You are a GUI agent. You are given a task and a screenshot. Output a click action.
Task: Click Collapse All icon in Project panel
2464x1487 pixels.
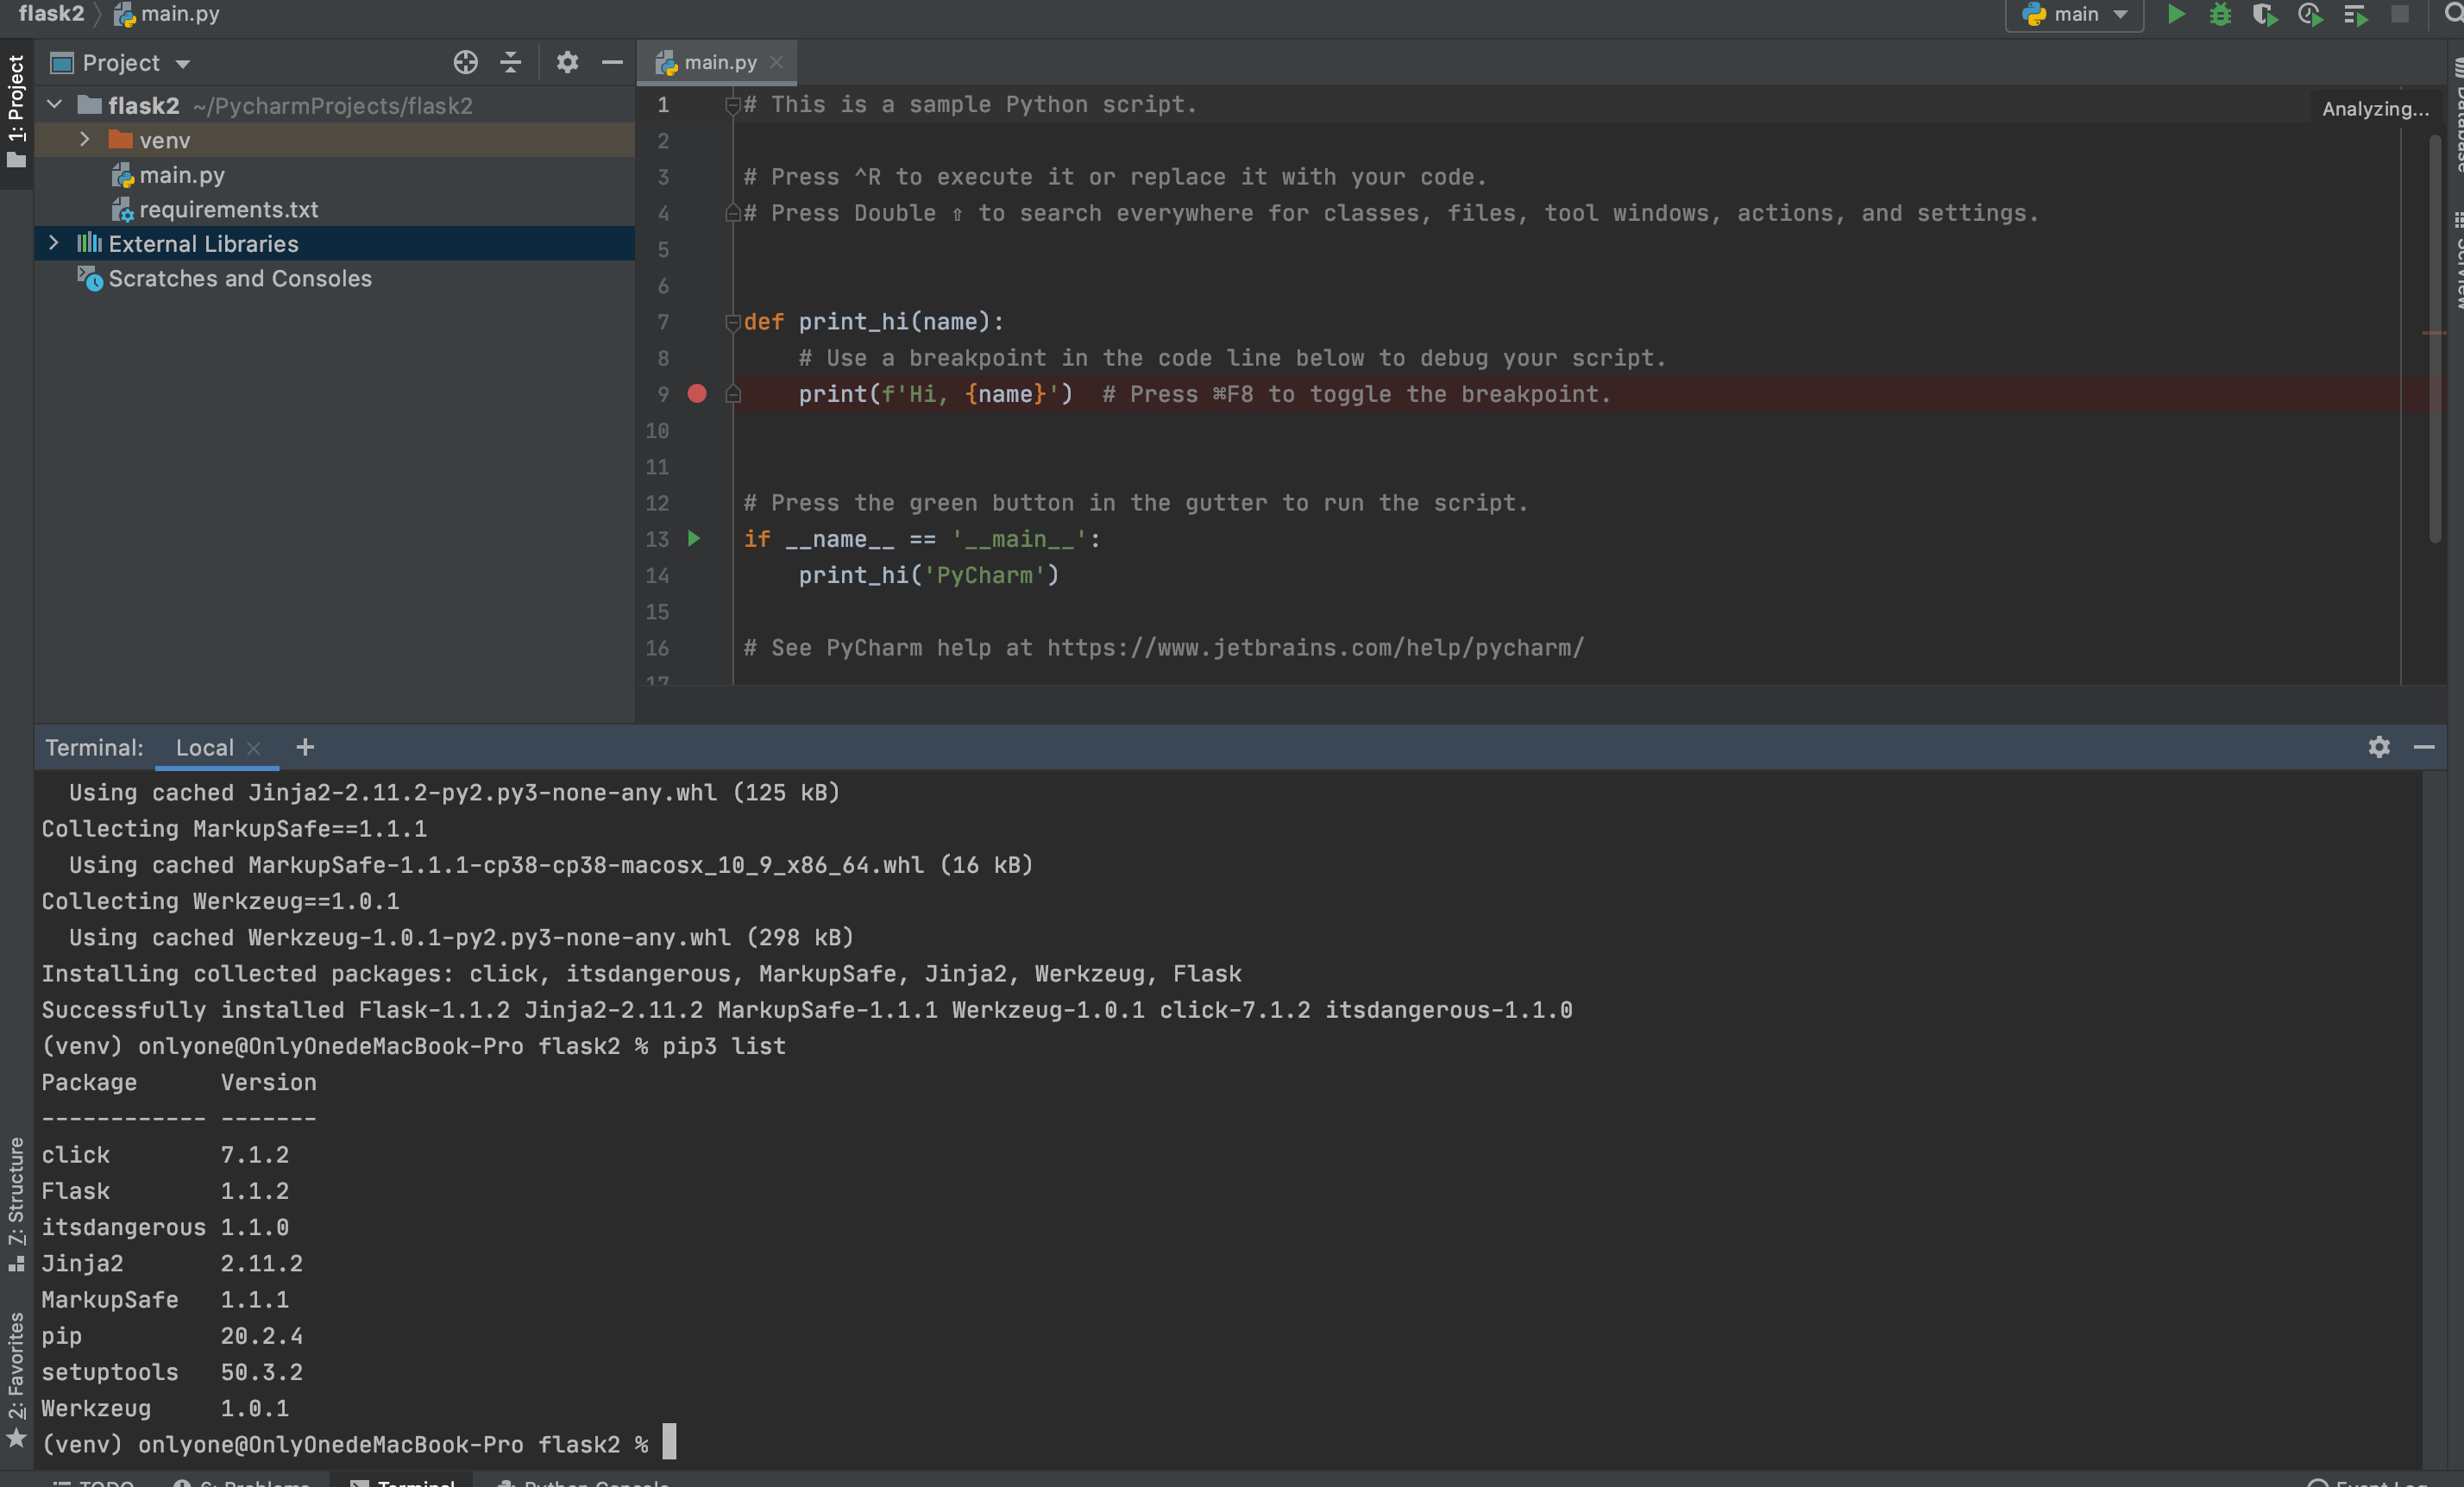click(x=510, y=63)
